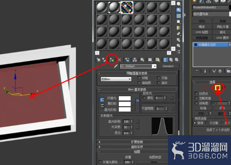This screenshot has height=165, width=231.
Task: Click Select by Material icon
Action: 178,45
